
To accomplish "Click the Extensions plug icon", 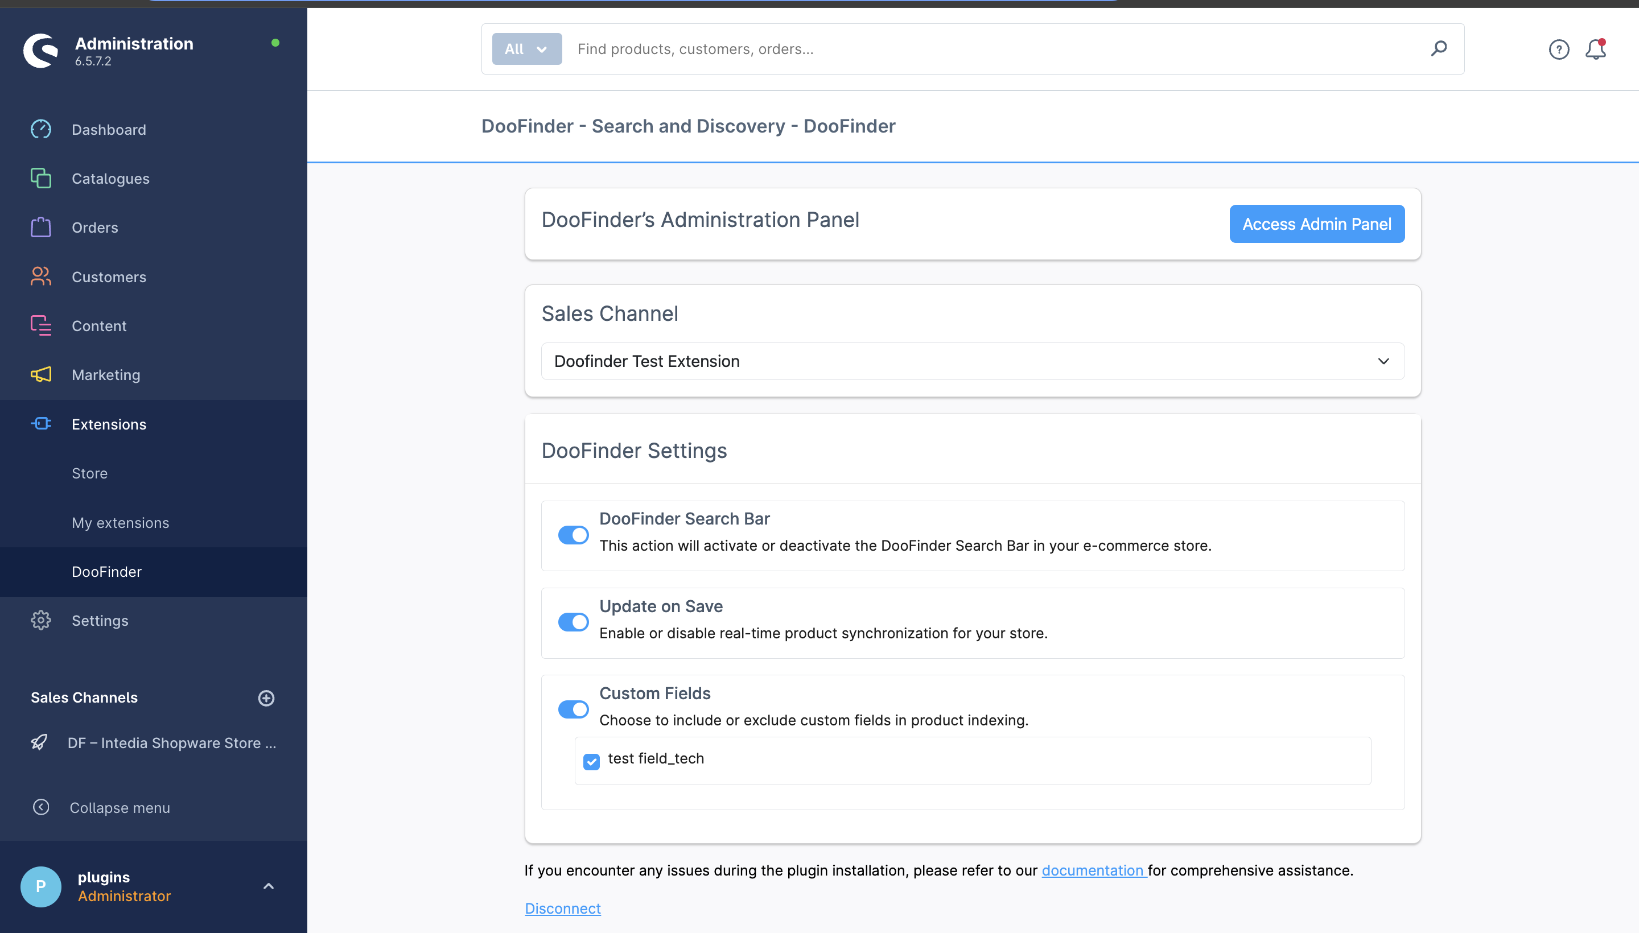I will point(41,424).
